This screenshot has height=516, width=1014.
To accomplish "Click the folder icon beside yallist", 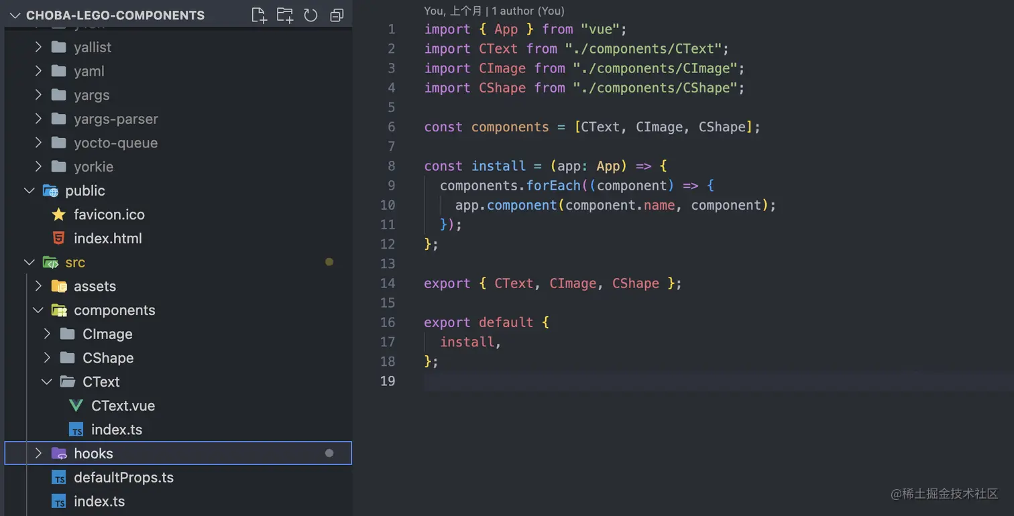I will (59, 47).
